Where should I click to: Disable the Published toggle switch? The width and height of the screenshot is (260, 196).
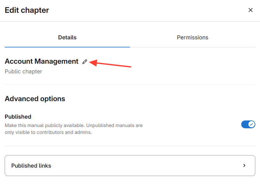[x=248, y=125]
